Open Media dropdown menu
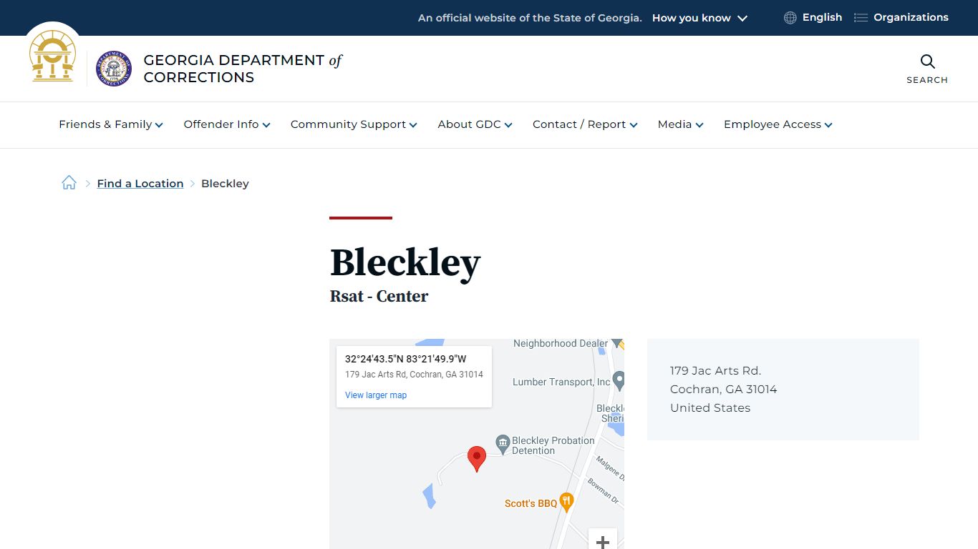This screenshot has height=549, width=978. [681, 124]
